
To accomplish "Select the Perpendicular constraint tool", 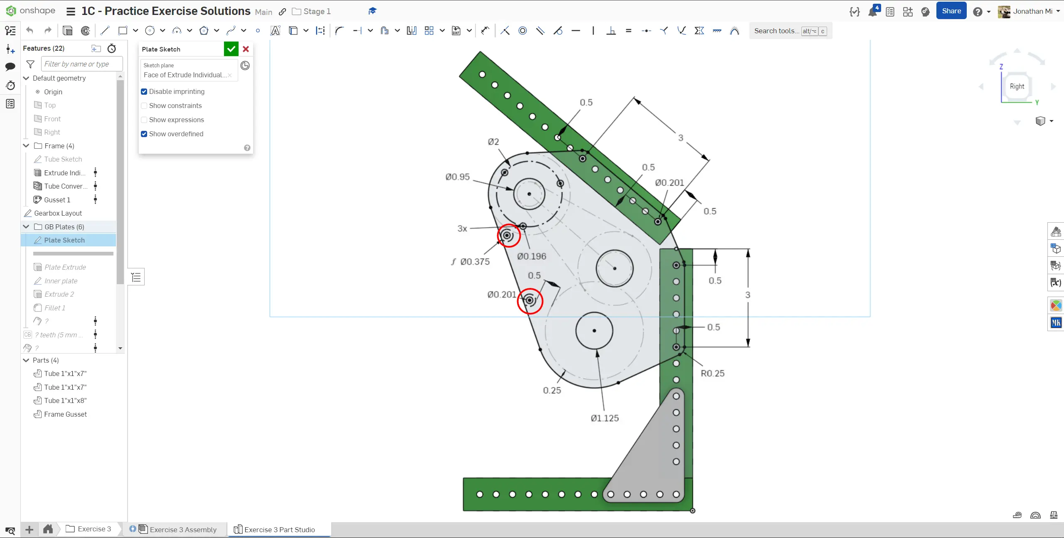I will click(611, 30).
